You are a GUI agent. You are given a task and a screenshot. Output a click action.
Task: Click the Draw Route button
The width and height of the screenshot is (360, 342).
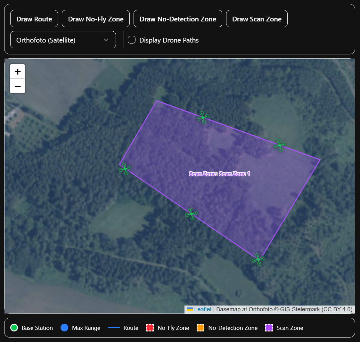pyautogui.click(x=34, y=19)
